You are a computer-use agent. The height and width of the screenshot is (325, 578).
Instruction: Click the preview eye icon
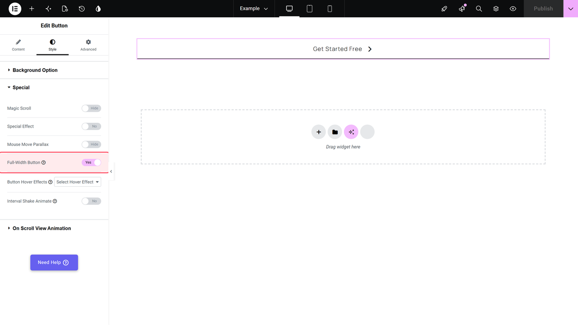point(513,9)
